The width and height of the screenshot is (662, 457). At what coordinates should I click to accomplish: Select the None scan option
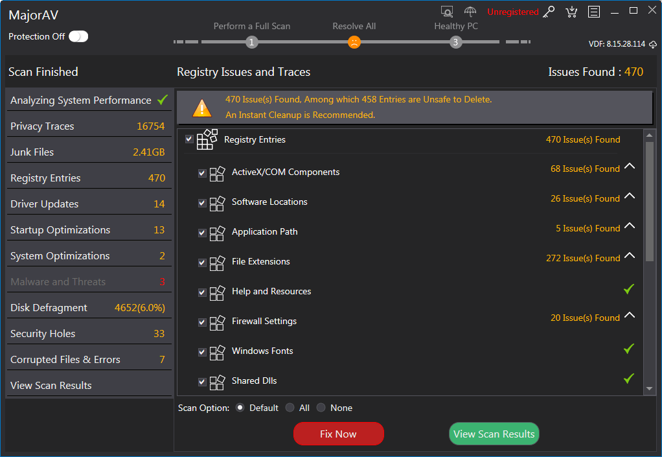(321, 408)
